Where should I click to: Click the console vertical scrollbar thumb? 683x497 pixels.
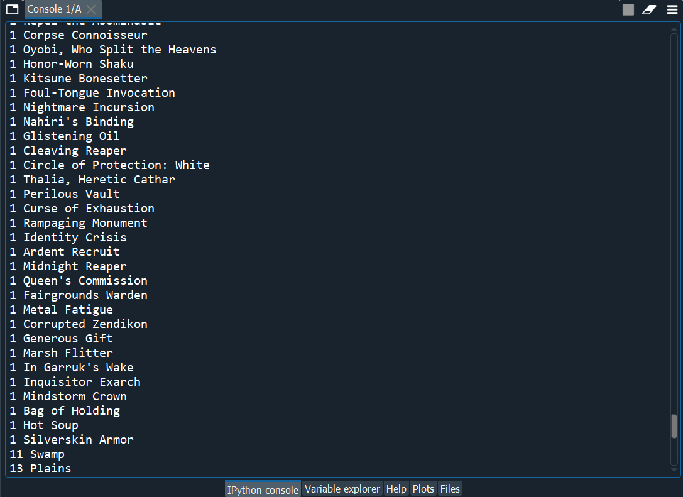click(x=674, y=426)
